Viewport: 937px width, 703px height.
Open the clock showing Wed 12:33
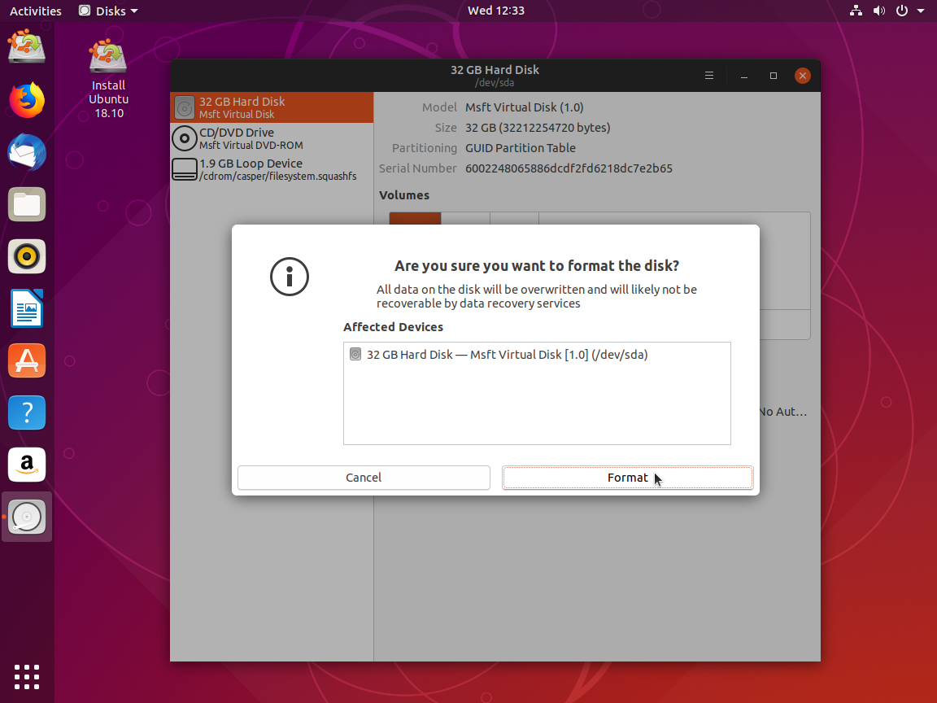pos(496,11)
